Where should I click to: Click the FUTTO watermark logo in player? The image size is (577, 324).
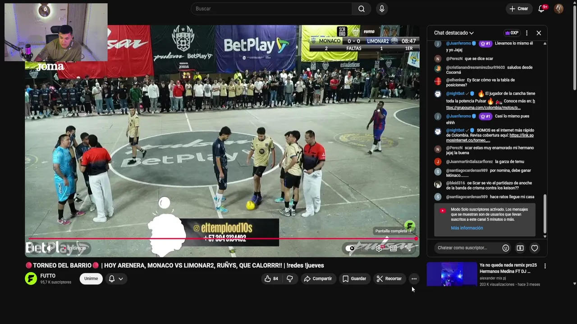point(409,225)
